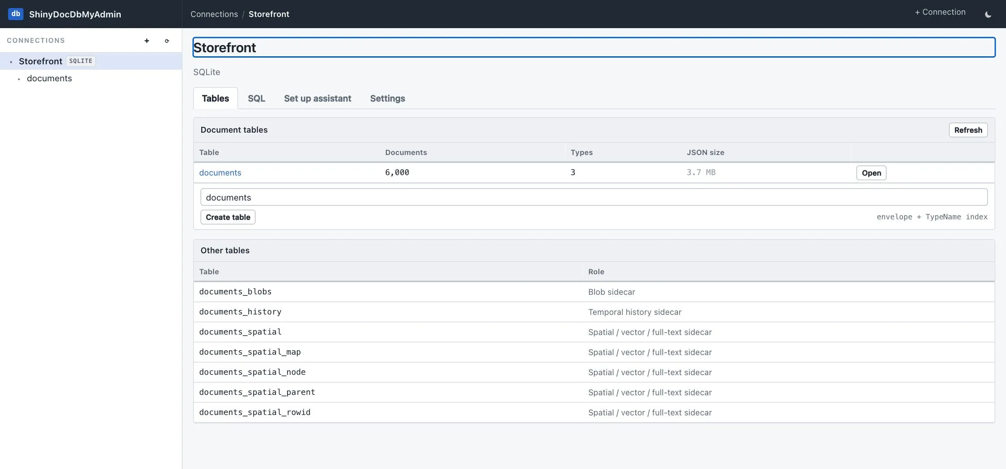The height and width of the screenshot is (469, 1006).
Task: Click the Blob sidecar role cell
Action: click(612, 292)
